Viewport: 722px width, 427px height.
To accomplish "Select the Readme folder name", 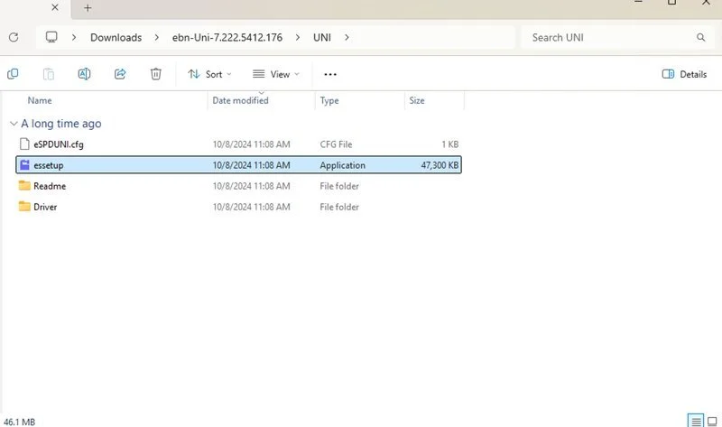I will tap(50, 186).
